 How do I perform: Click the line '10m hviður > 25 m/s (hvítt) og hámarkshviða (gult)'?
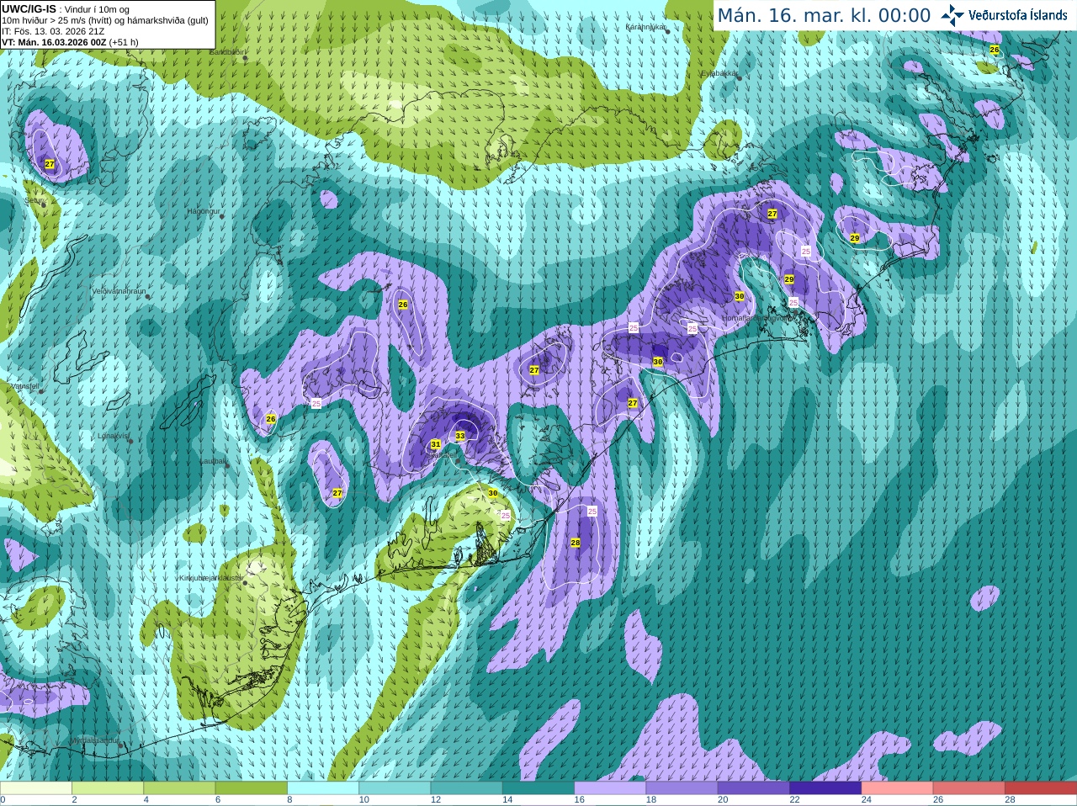click(x=105, y=20)
